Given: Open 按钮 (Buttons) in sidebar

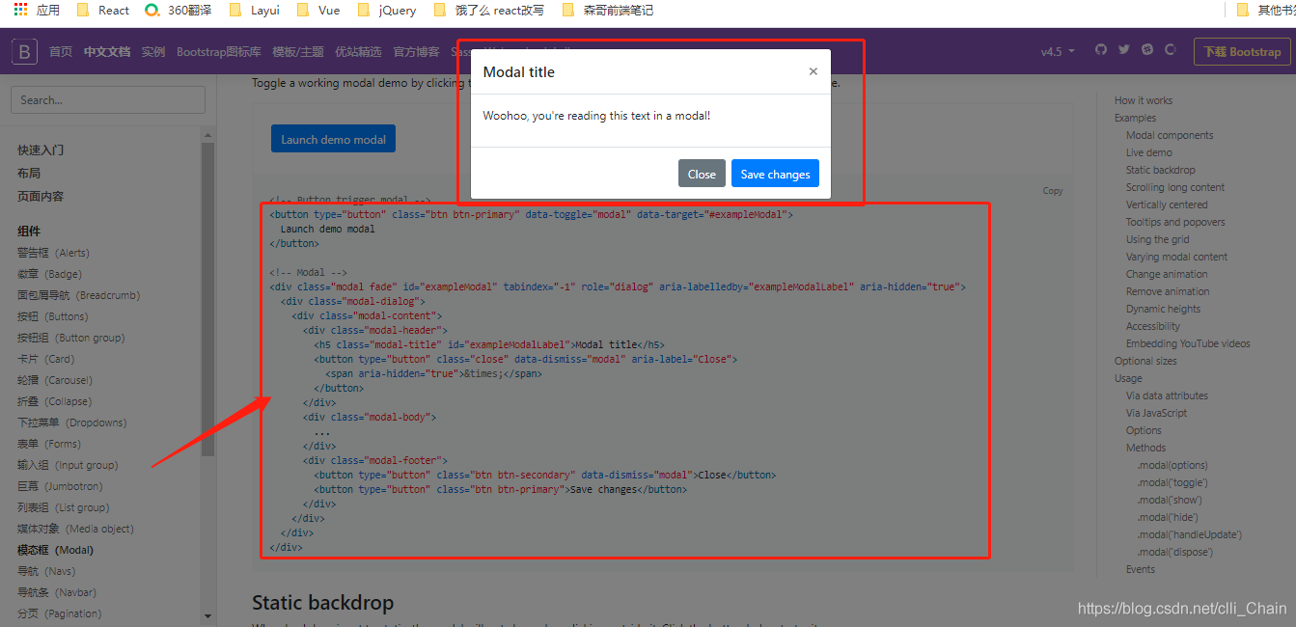Looking at the screenshot, I should (52, 316).
